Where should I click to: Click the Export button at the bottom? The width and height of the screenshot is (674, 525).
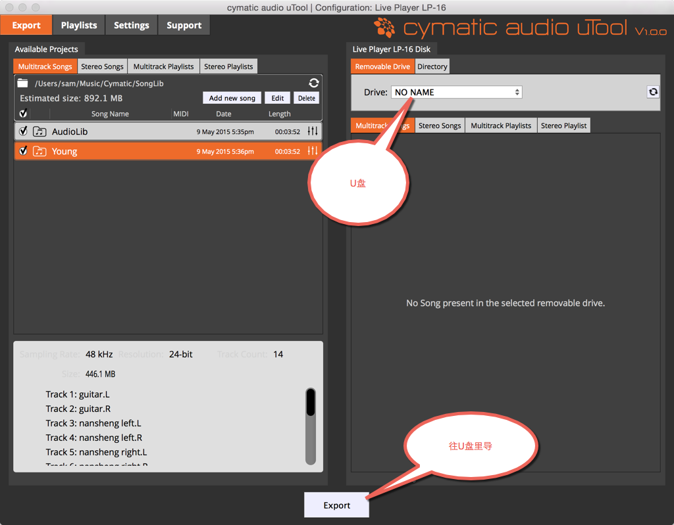click(336, 505)
